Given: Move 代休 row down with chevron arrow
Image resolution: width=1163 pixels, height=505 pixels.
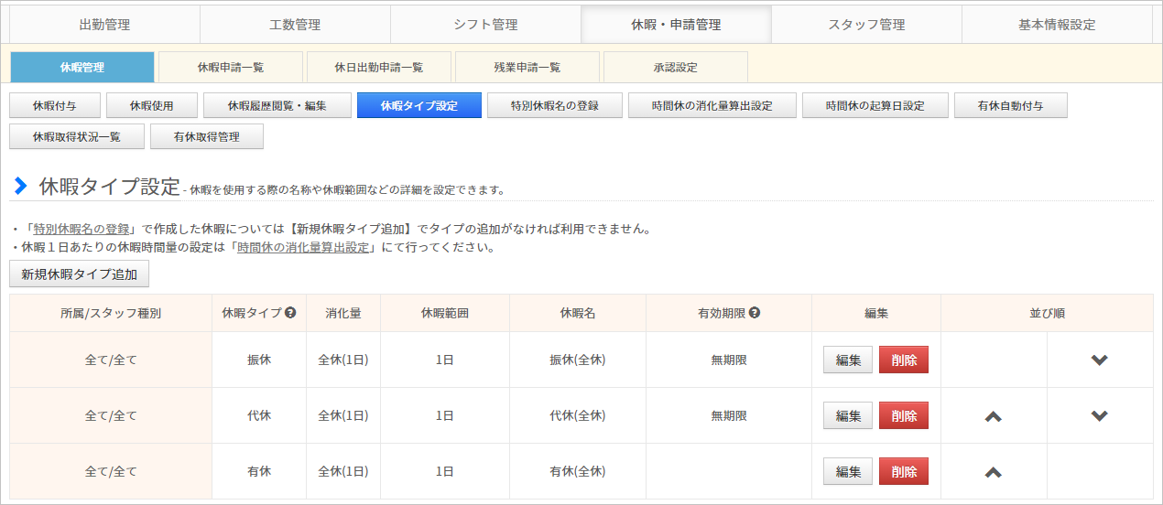Looking at the screenshot, I should [x=1100, y=416].
